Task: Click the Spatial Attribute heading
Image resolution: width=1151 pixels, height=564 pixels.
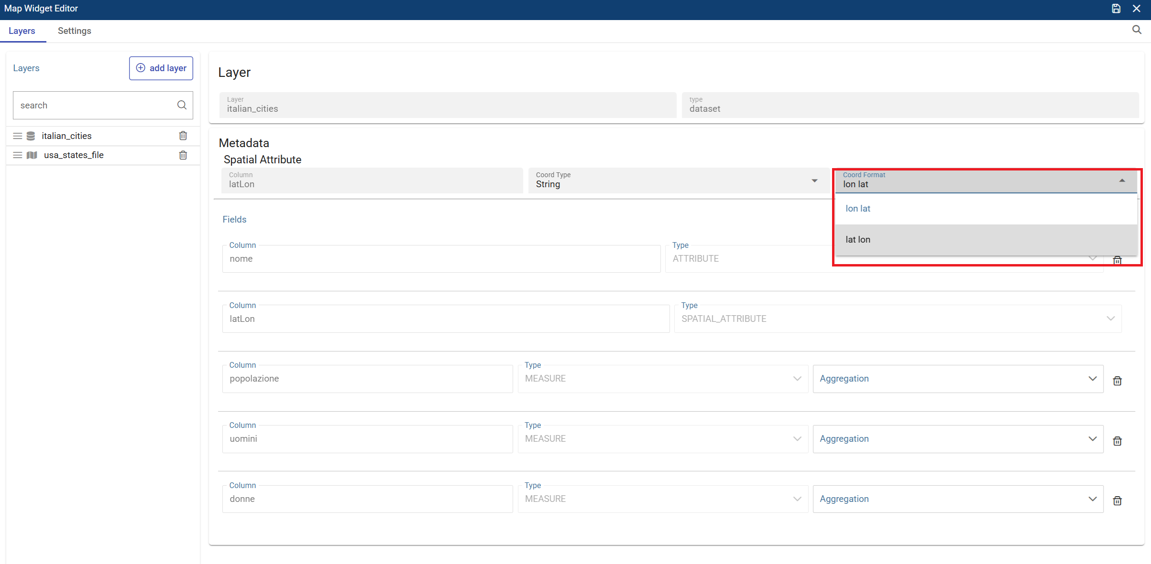Action: (x=263, y=160)
